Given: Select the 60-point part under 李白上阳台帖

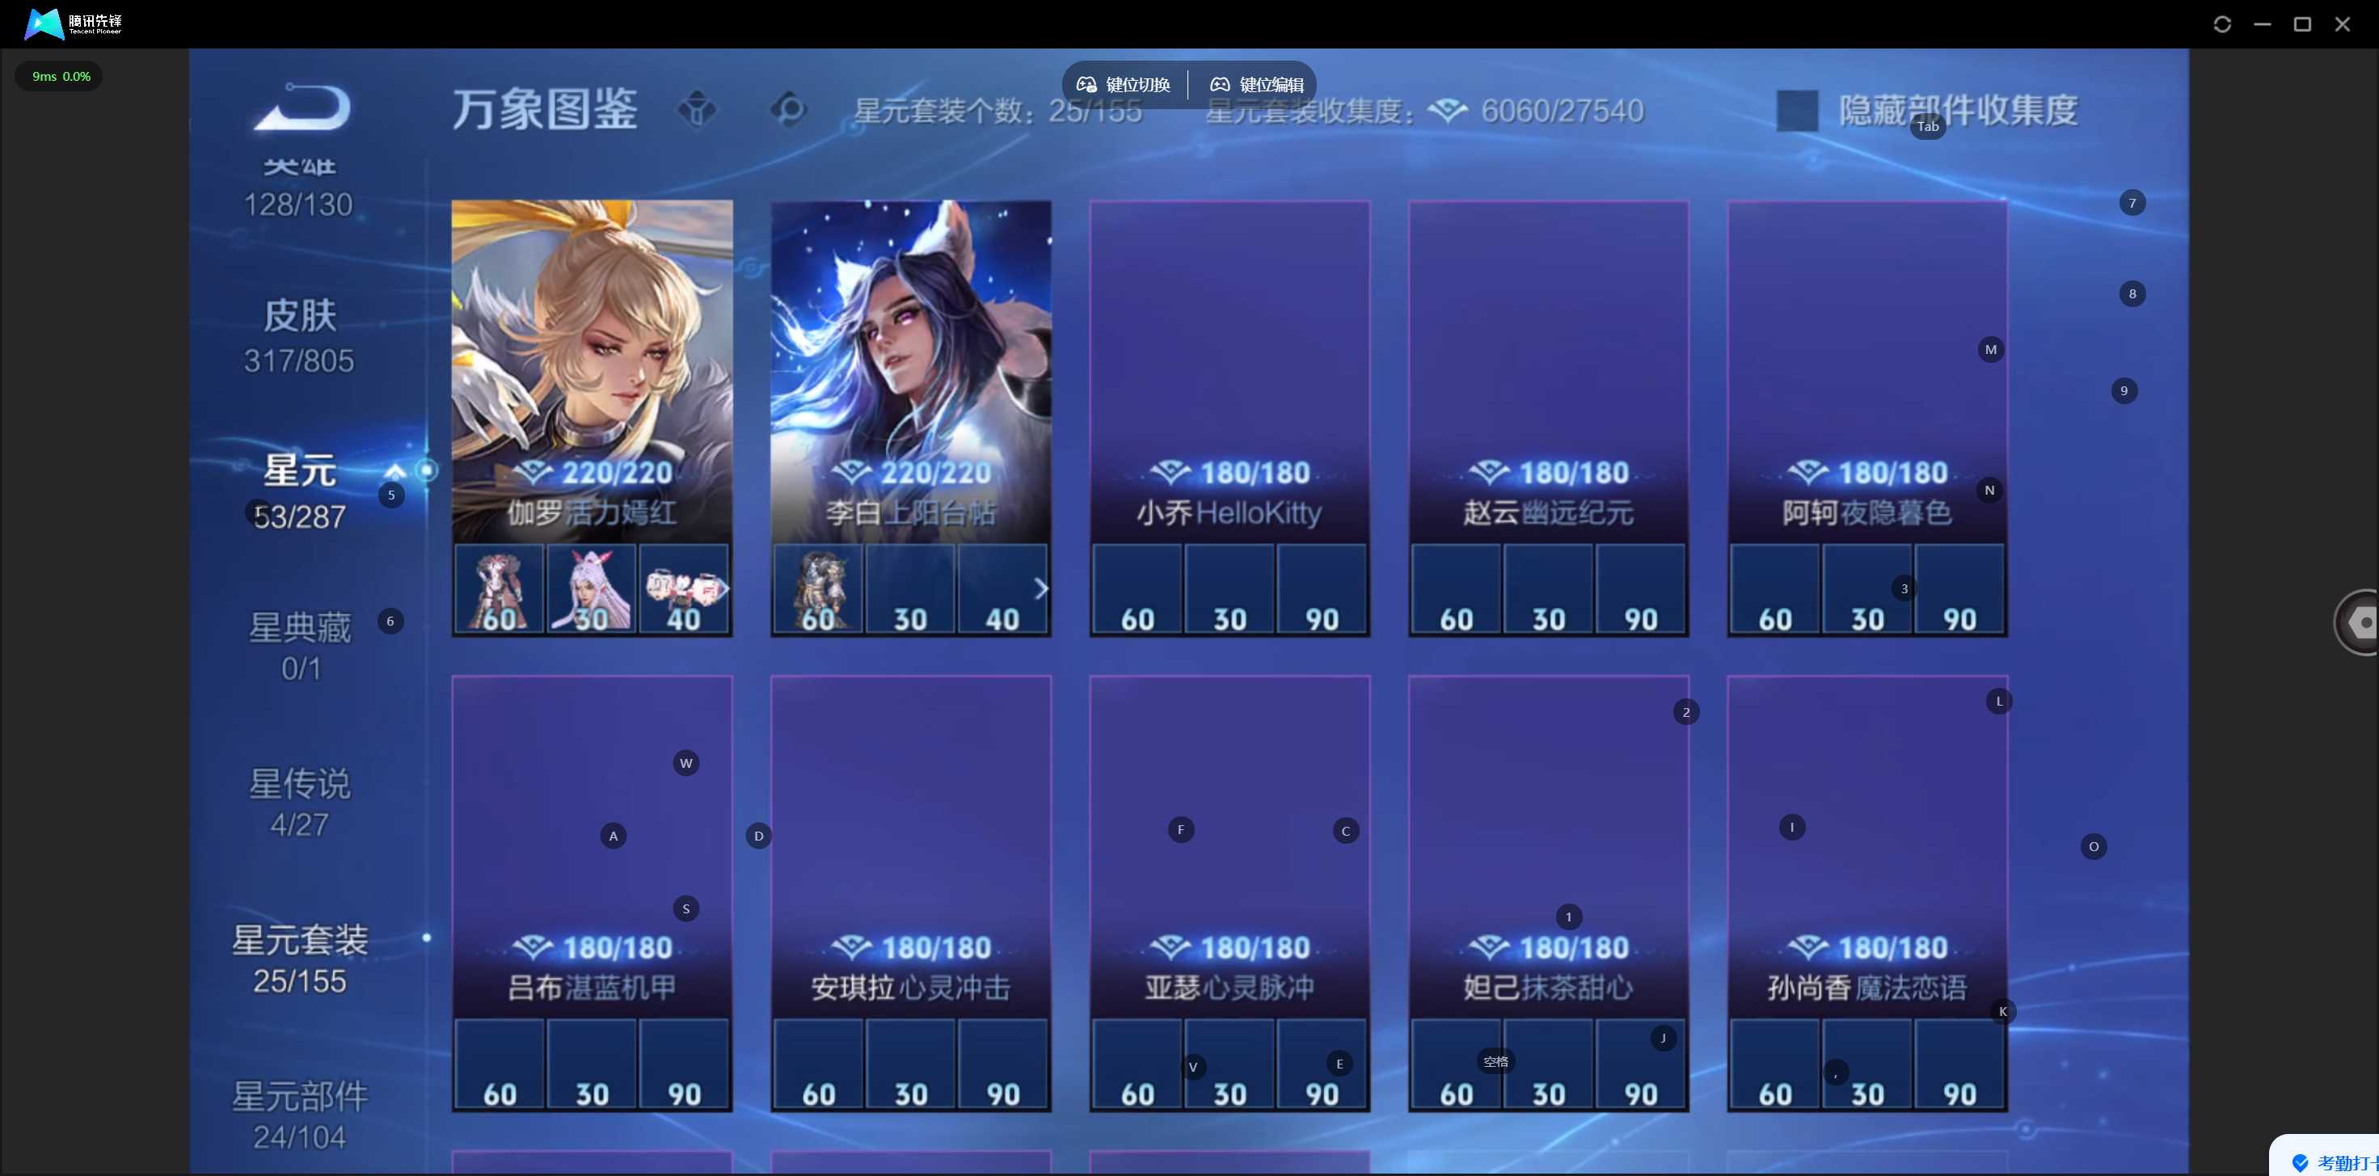Looking at the screenshot, I should (x=818, y=589).
